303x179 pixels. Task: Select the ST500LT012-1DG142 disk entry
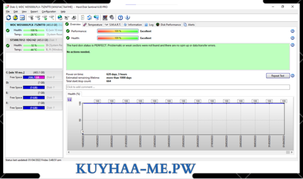(34, 45)
